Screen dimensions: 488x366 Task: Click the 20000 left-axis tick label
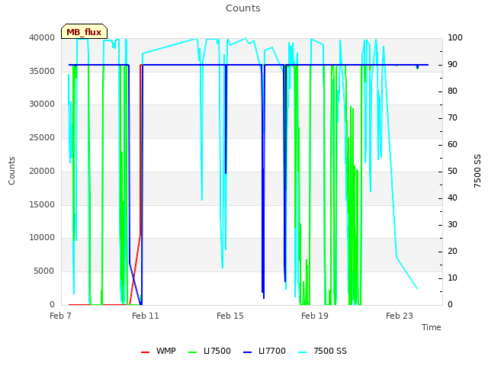42,171
